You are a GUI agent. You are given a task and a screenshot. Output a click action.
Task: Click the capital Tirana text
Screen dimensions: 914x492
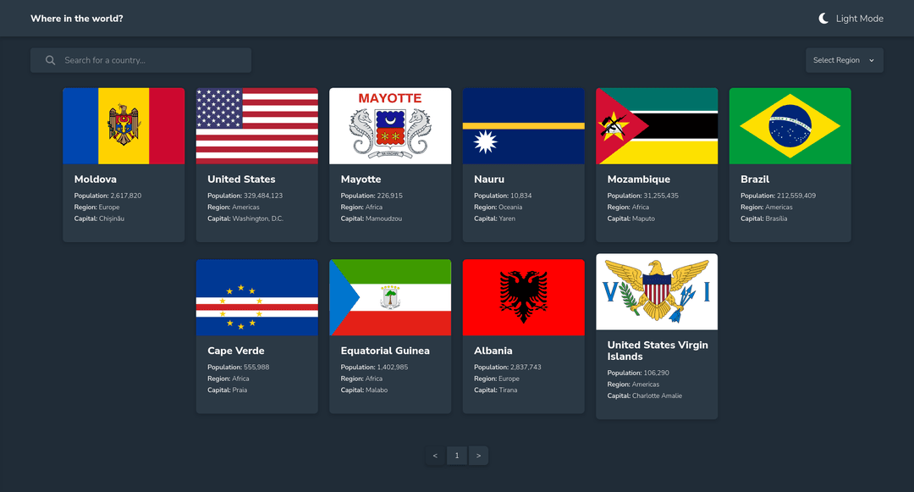tap(495, 390)
